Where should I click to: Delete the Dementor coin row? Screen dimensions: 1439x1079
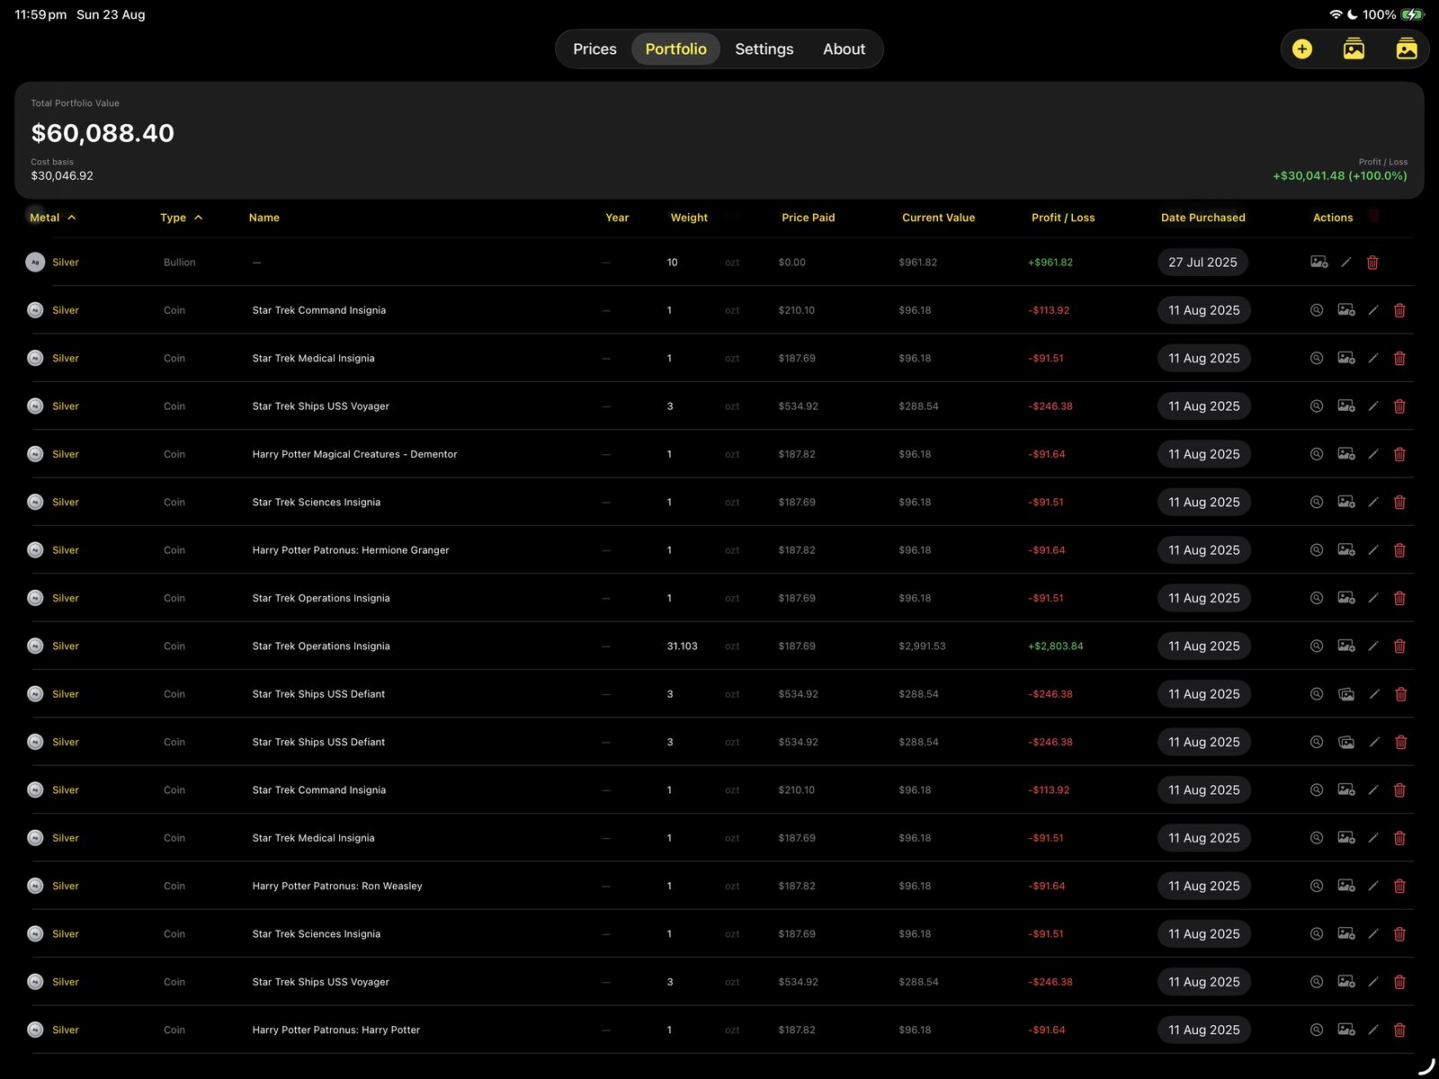1399,454
